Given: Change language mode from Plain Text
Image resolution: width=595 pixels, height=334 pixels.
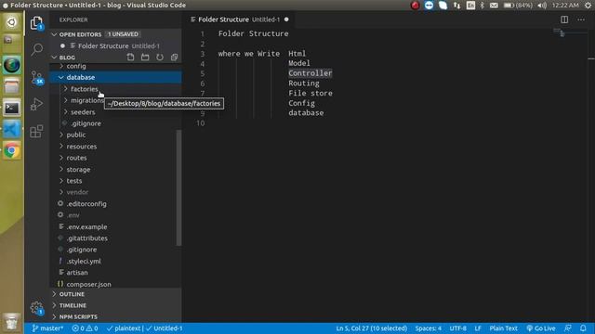Looking at the screenshot, I should (x=503, y=328).
